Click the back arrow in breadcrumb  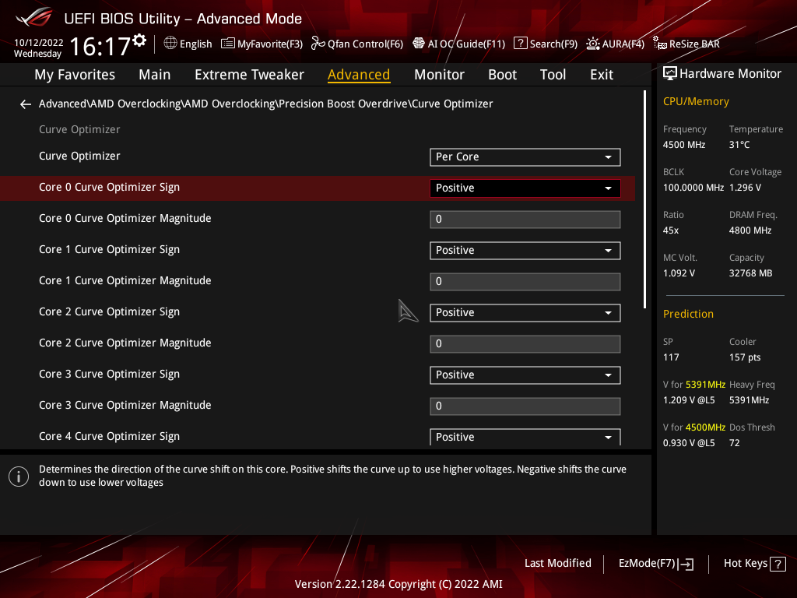26,104
